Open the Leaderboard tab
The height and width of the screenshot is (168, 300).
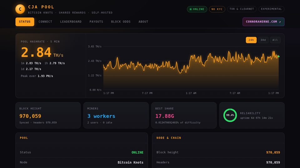(71, 22)
